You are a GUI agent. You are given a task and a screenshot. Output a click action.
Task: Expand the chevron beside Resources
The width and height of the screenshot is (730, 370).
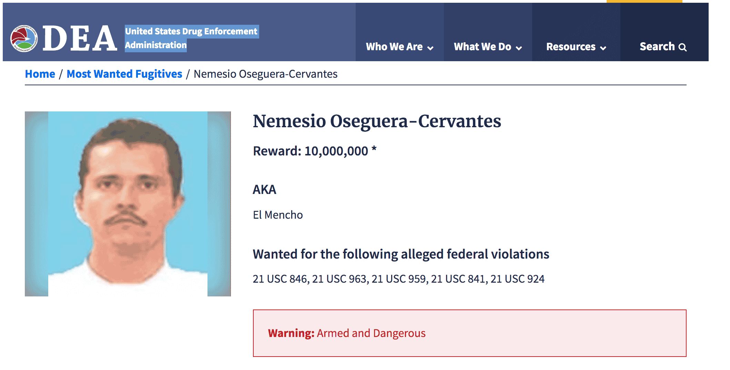point(603,48)
